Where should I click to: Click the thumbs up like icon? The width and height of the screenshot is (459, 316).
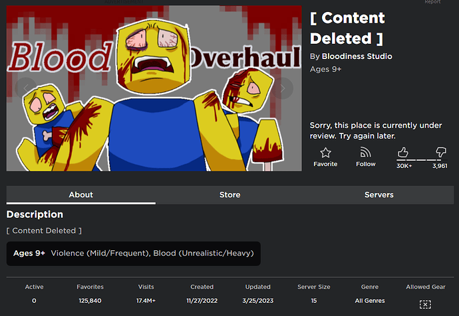pos(403,152)
